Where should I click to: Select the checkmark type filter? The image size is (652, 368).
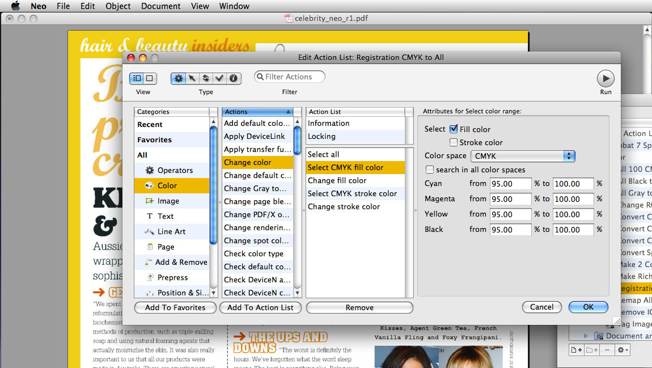[219, 78]
